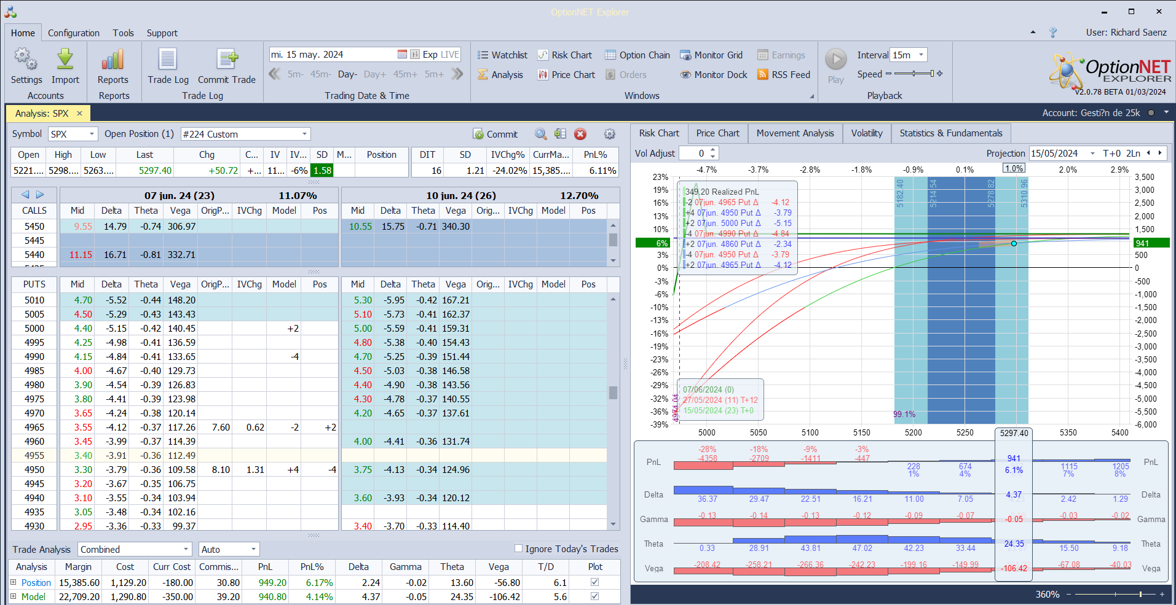Screen dimensions: 1176x605
Task: Toggle Ignore Today's Trades checkbox
Action: (518, 548)
